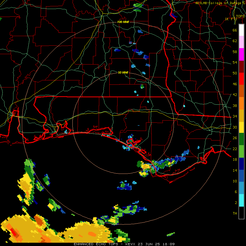
Task: Pick the bright yellow legend swatch
Action: coord(241,127)
